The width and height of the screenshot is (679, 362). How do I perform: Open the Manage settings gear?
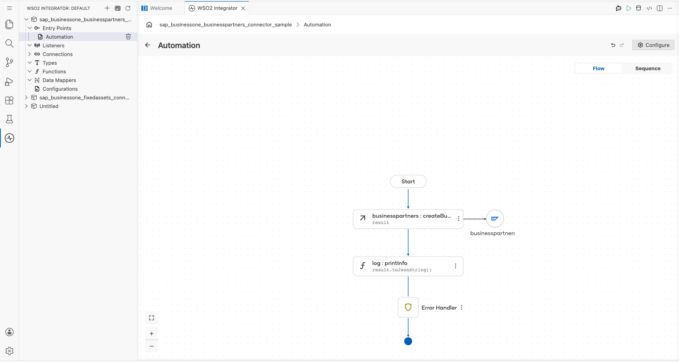click(x=9, y=351)
